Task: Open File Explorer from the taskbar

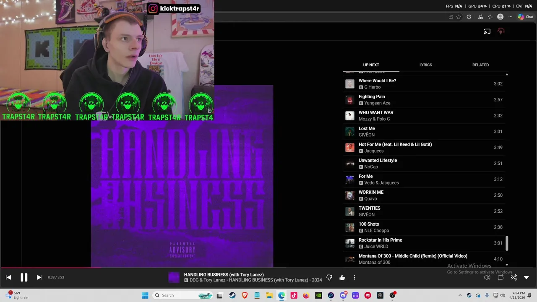Action: 269,295
